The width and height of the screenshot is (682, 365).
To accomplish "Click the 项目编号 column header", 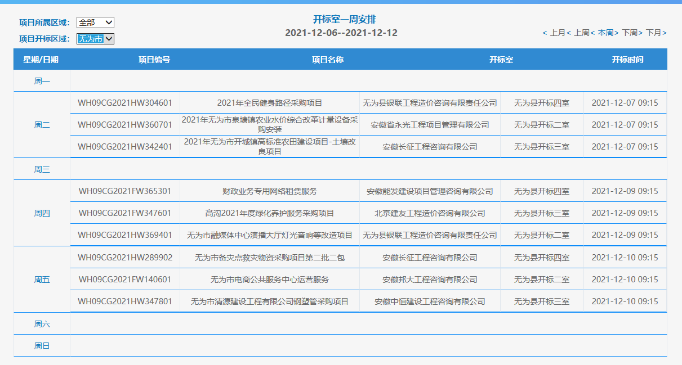I will coord(154,60).
